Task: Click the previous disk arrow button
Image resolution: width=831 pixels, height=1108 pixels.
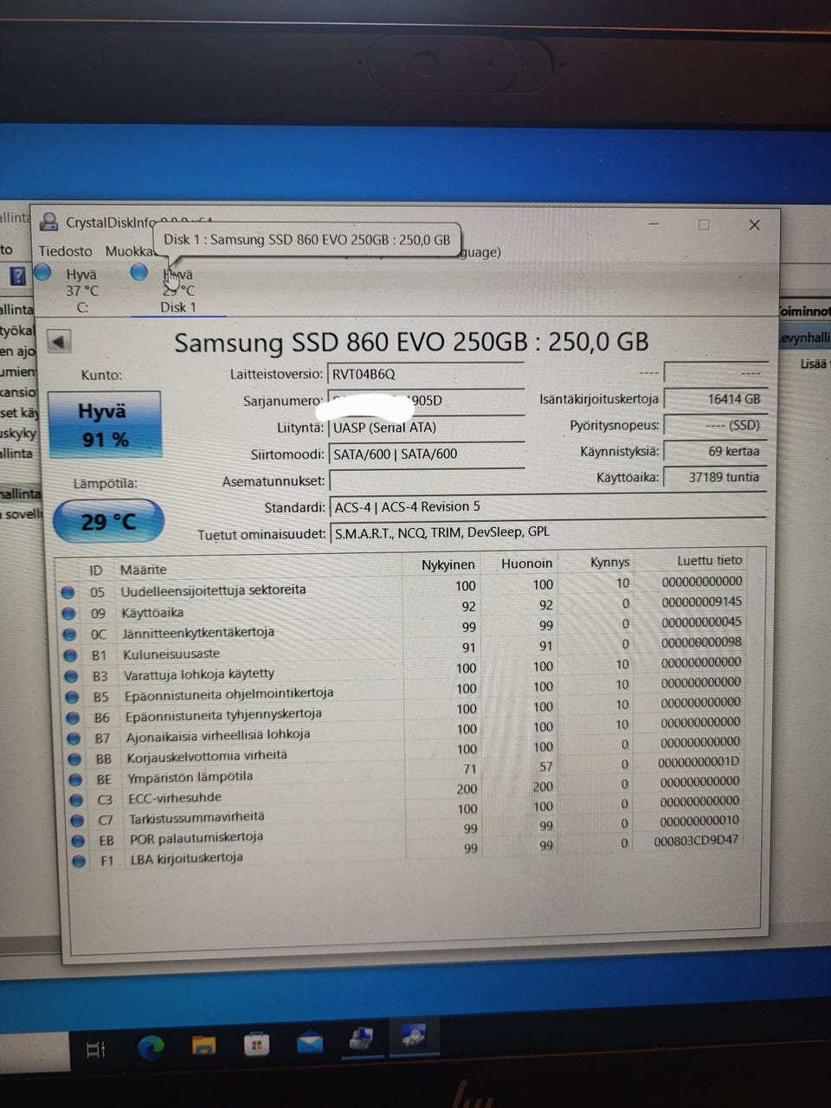Action: 59,341
